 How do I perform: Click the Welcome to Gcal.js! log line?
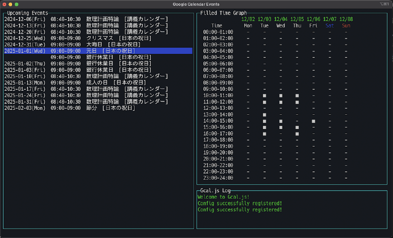click(x=224, y=197)
